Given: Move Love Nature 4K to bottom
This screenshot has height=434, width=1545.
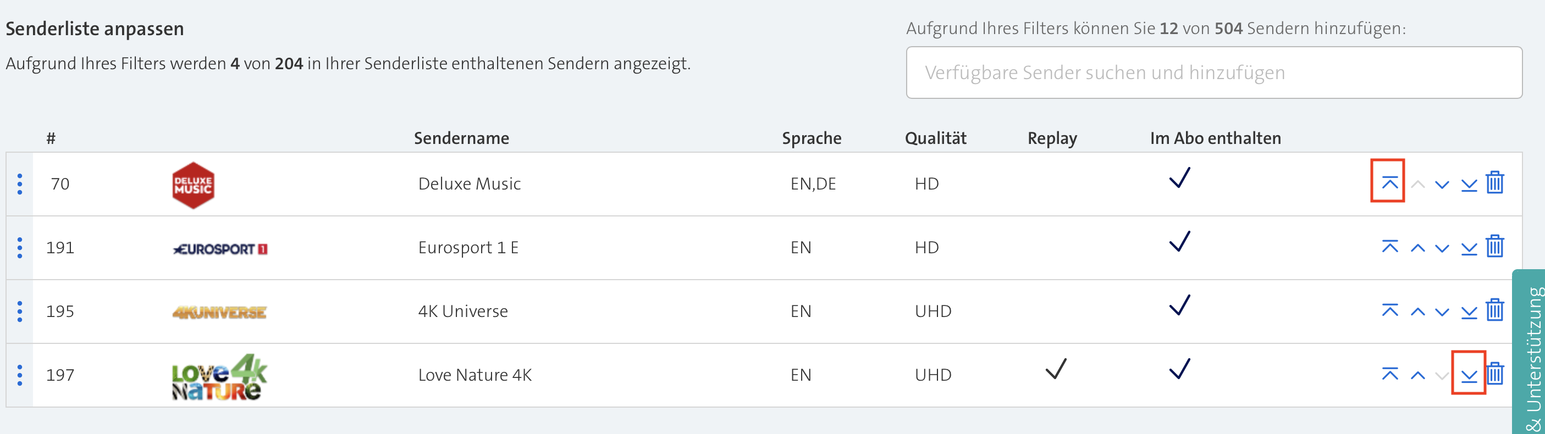Looking at the screenshot, I should [1469, 375].
